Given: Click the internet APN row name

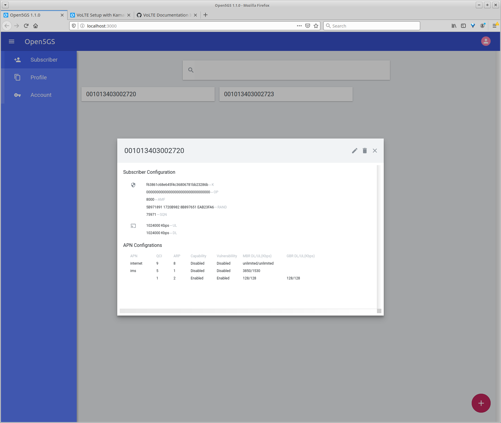Looking at the screenshot, I should pyautogui.click(x=136, y=263).
